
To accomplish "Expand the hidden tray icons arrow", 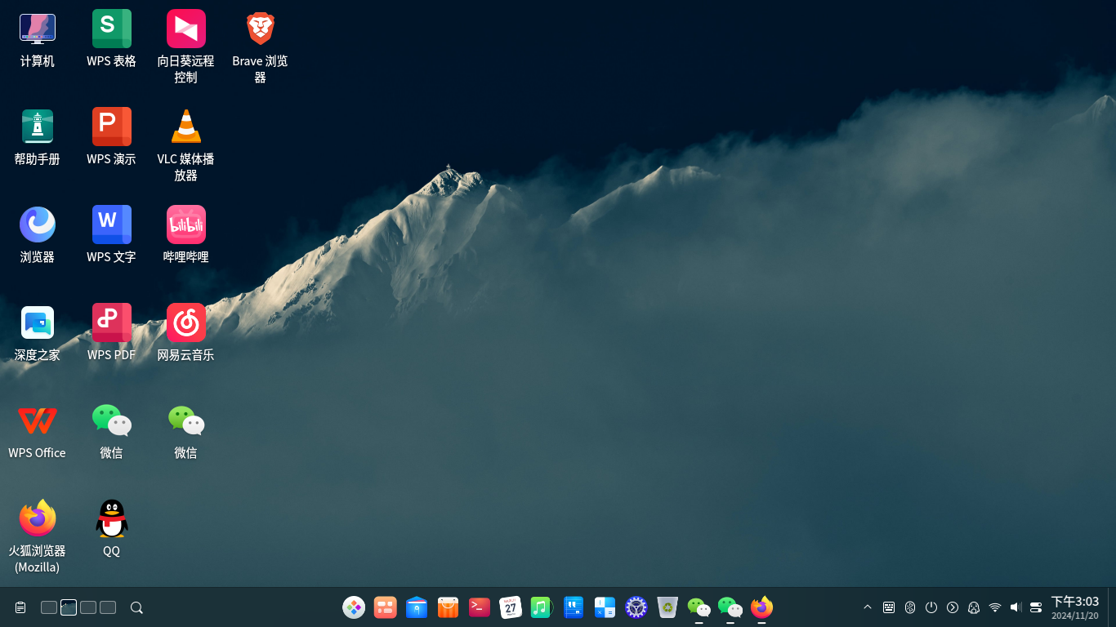I will [x=868, y=607].
